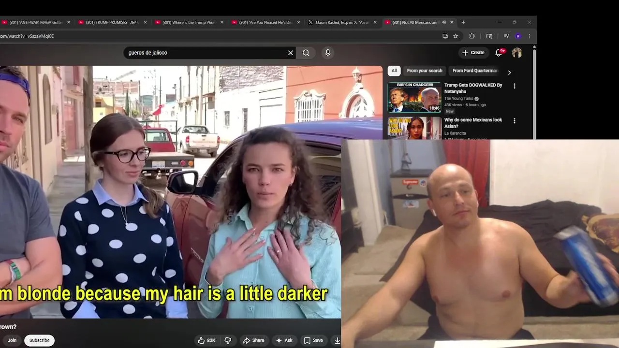This screenshot has width=619, height=348.
Task: Open the 'Why do some Mexicans look Asian' thumbnail
Action: 414,128
